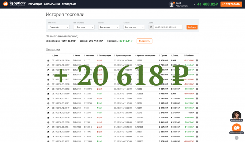This screenshot has height=142, width=245.
Task: Click the 41 408.82₽ balance
Action: (207, 4)
